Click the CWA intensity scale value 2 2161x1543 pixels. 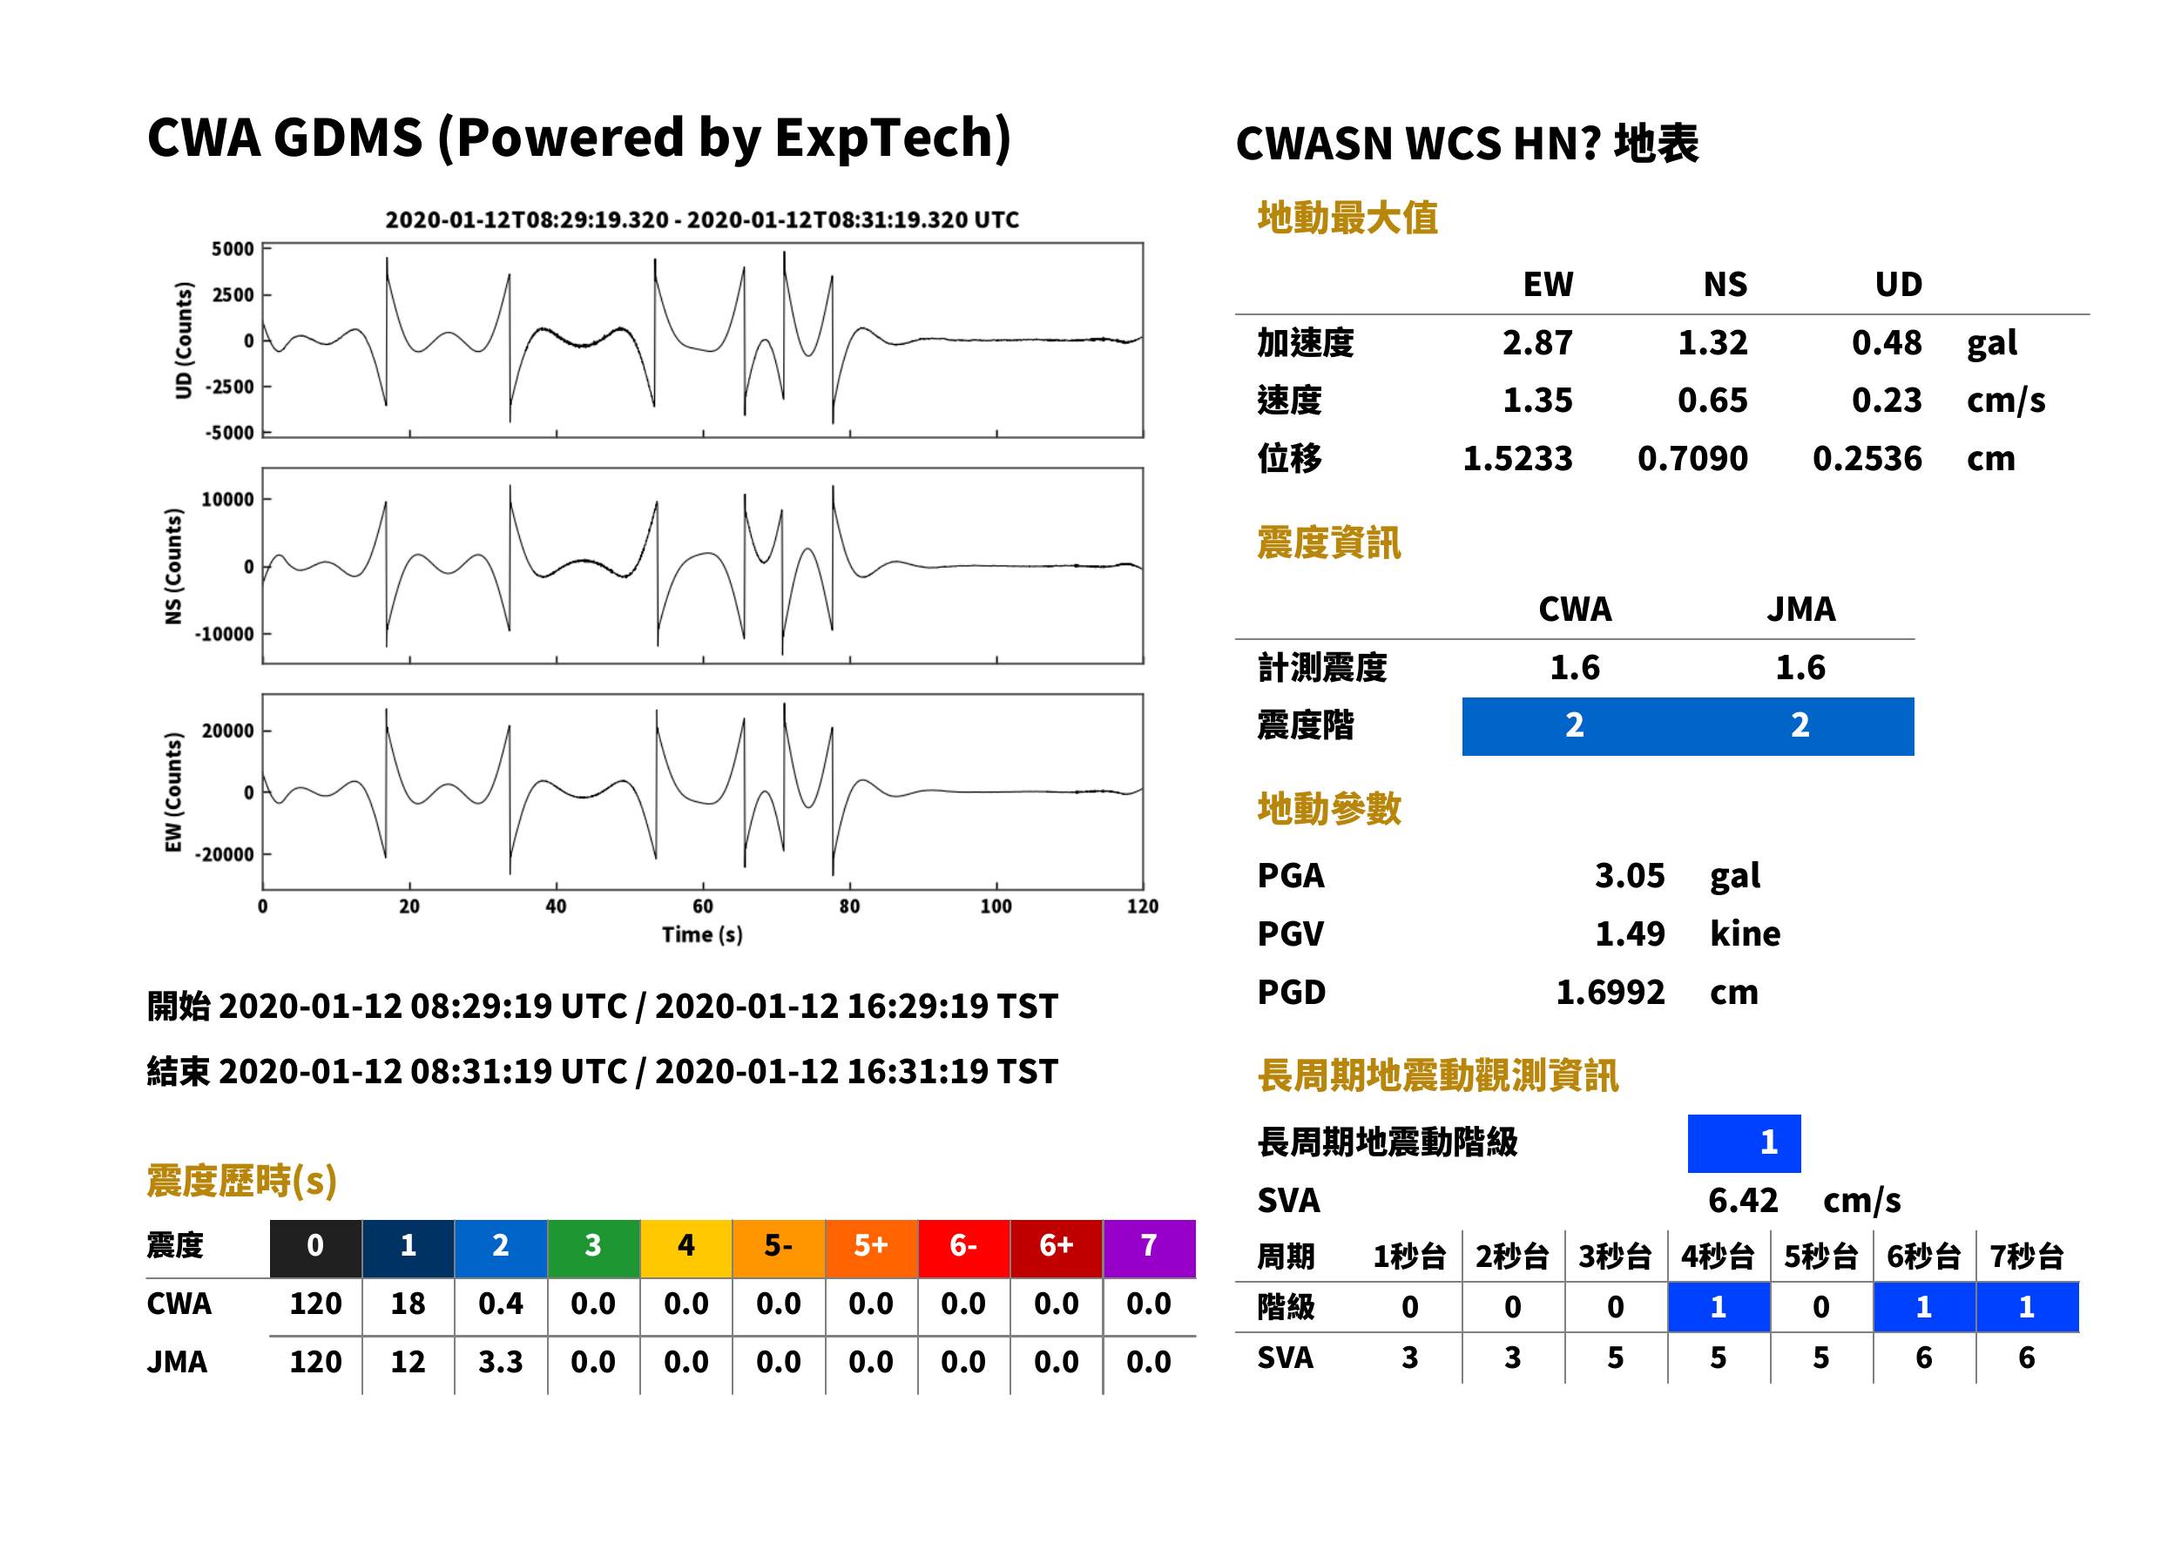1575,726
